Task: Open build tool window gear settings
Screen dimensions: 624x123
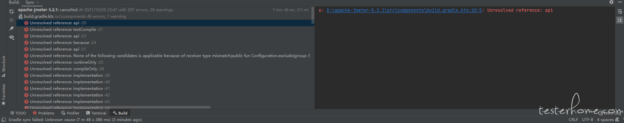Action: pos(611,2)
